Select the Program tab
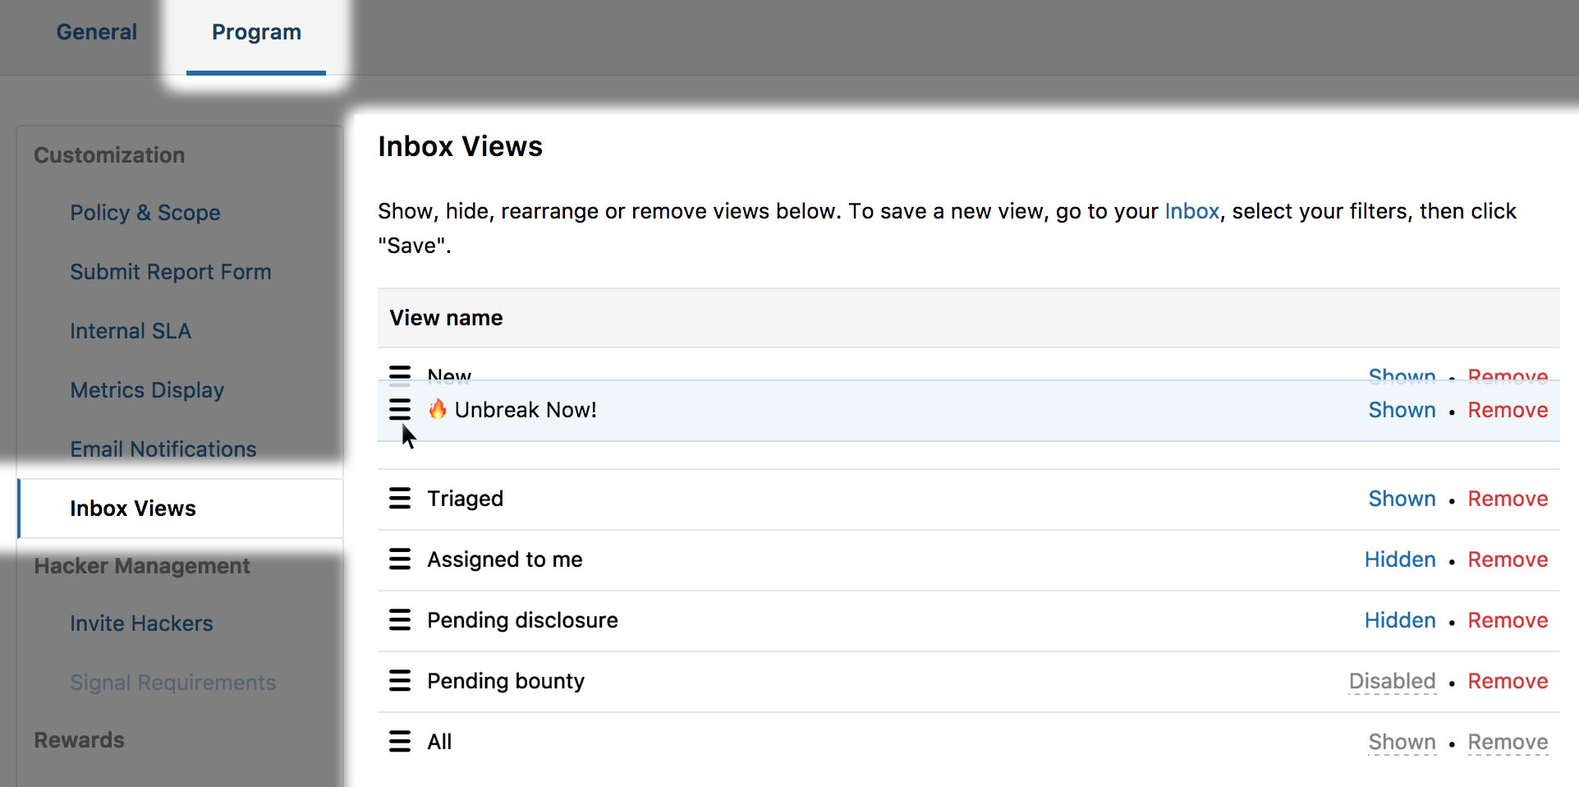Viewport: 1579px width, 787px height. click(256, 32)
